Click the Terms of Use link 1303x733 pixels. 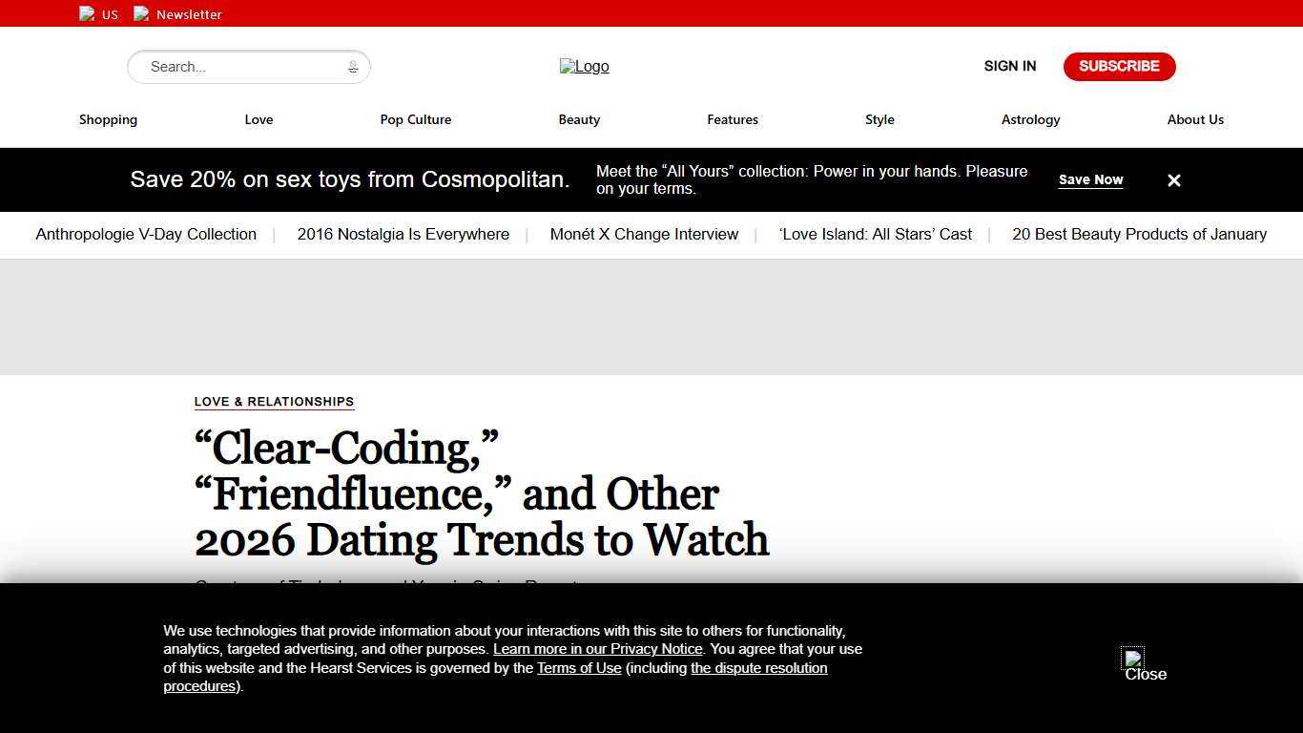[x=579, y=668]
